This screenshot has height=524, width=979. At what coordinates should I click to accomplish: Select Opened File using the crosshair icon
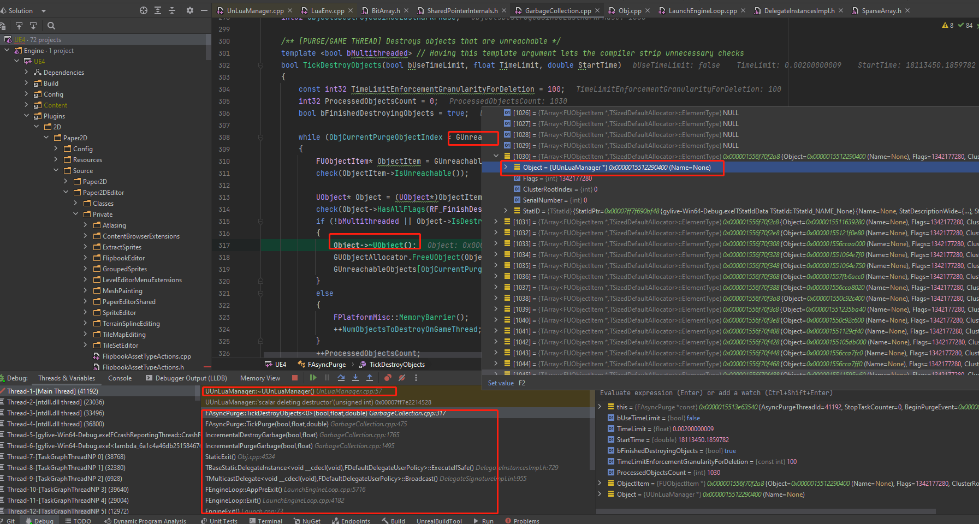click(x=144, y=10)
